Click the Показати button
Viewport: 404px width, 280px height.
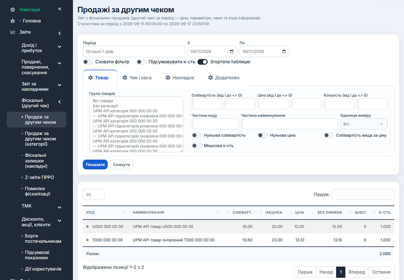pos(95,165)
